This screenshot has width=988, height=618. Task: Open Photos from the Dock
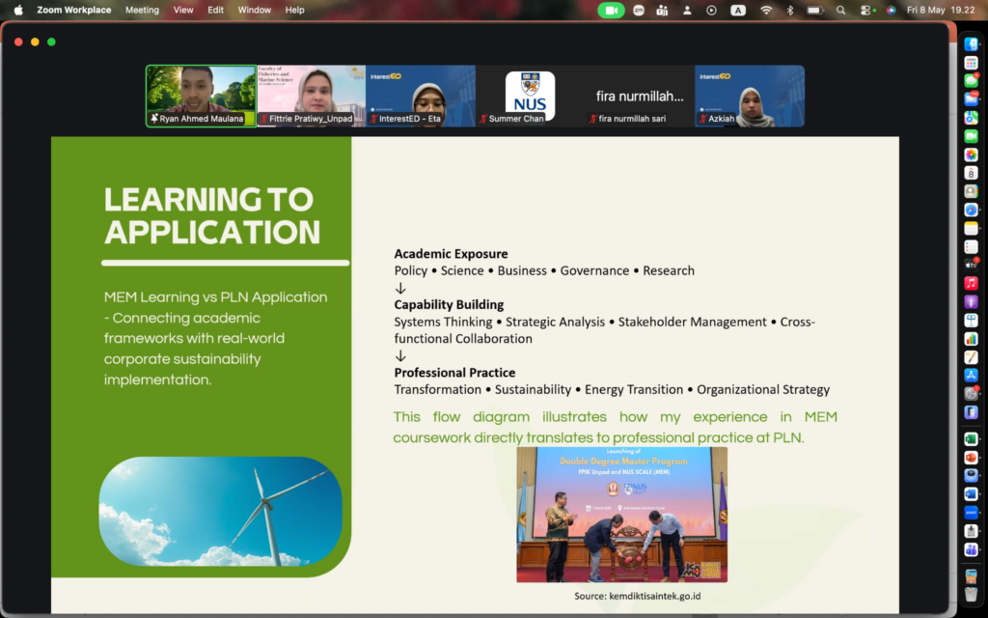click(971, 154)
